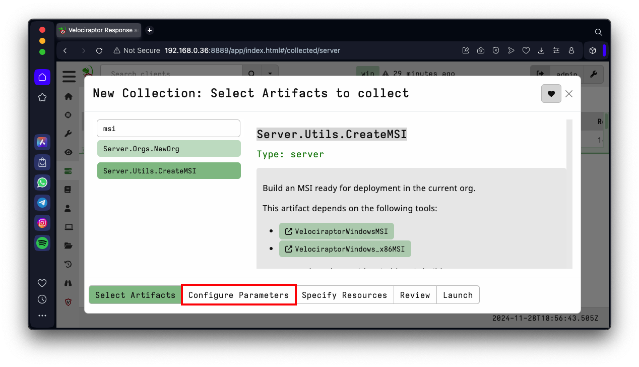Click the Launch step button

458,295
